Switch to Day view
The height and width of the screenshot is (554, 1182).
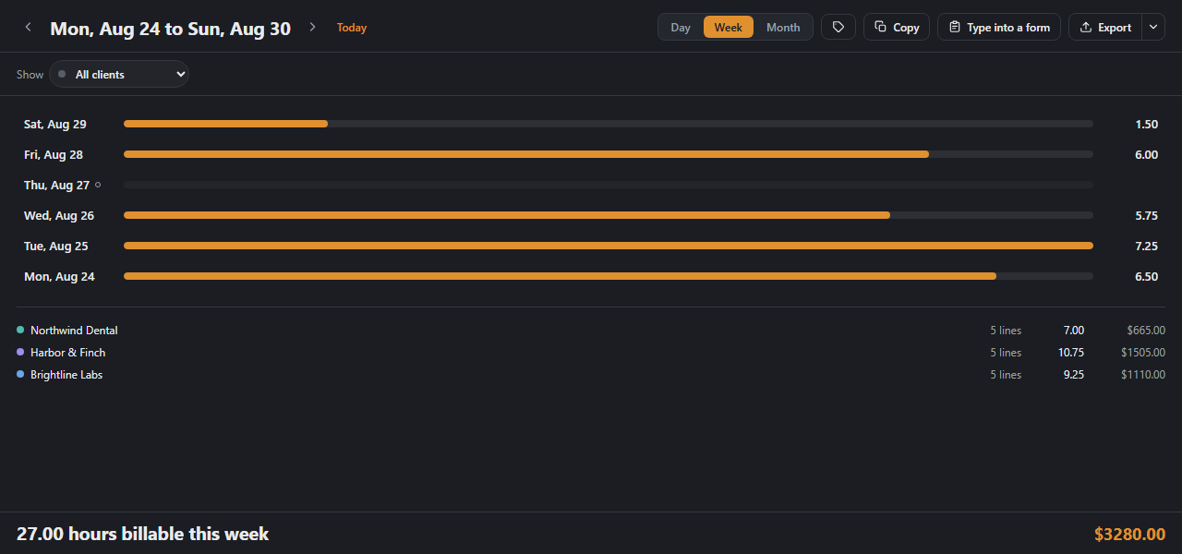[681, 28]
